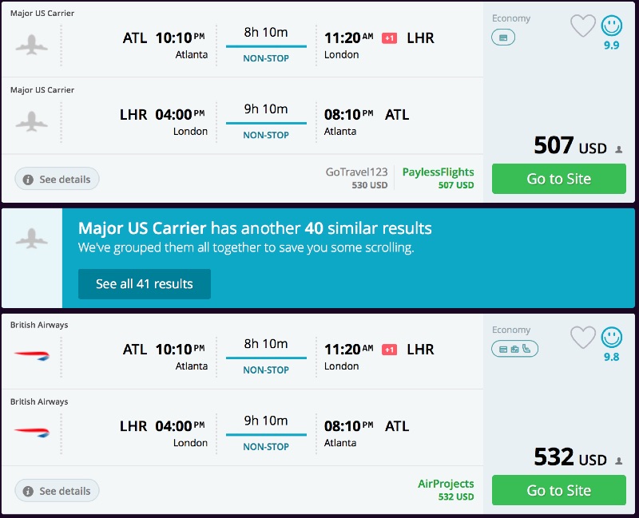Favorite the British Airways 532 USD flight

coord(583,338)
